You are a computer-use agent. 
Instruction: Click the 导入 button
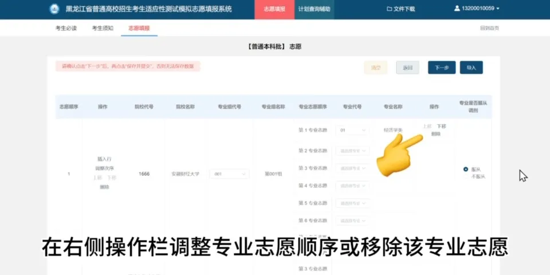coord(471,68)
